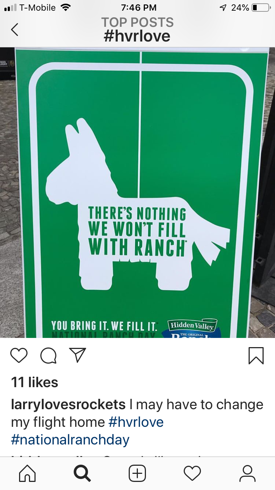
Task: View who liked via 11 likes
Action: point(35,382)
